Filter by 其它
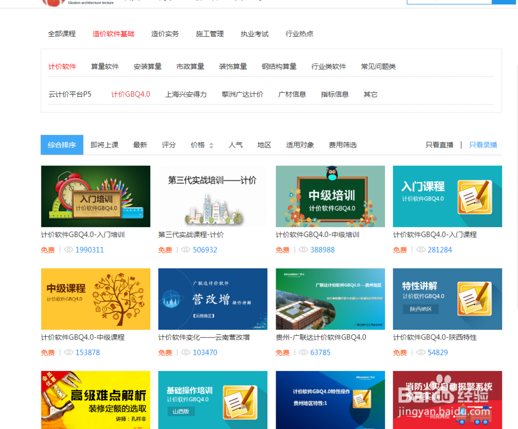The width and height of the screenshot is (518, 429). (370, 94)
